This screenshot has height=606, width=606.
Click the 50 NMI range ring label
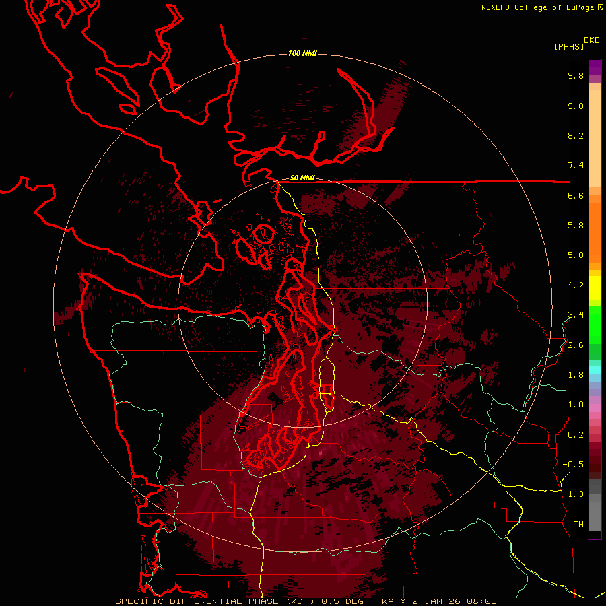tap(302, 178)
